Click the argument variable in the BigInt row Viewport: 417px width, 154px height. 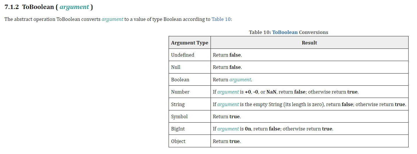click(228, 129)
